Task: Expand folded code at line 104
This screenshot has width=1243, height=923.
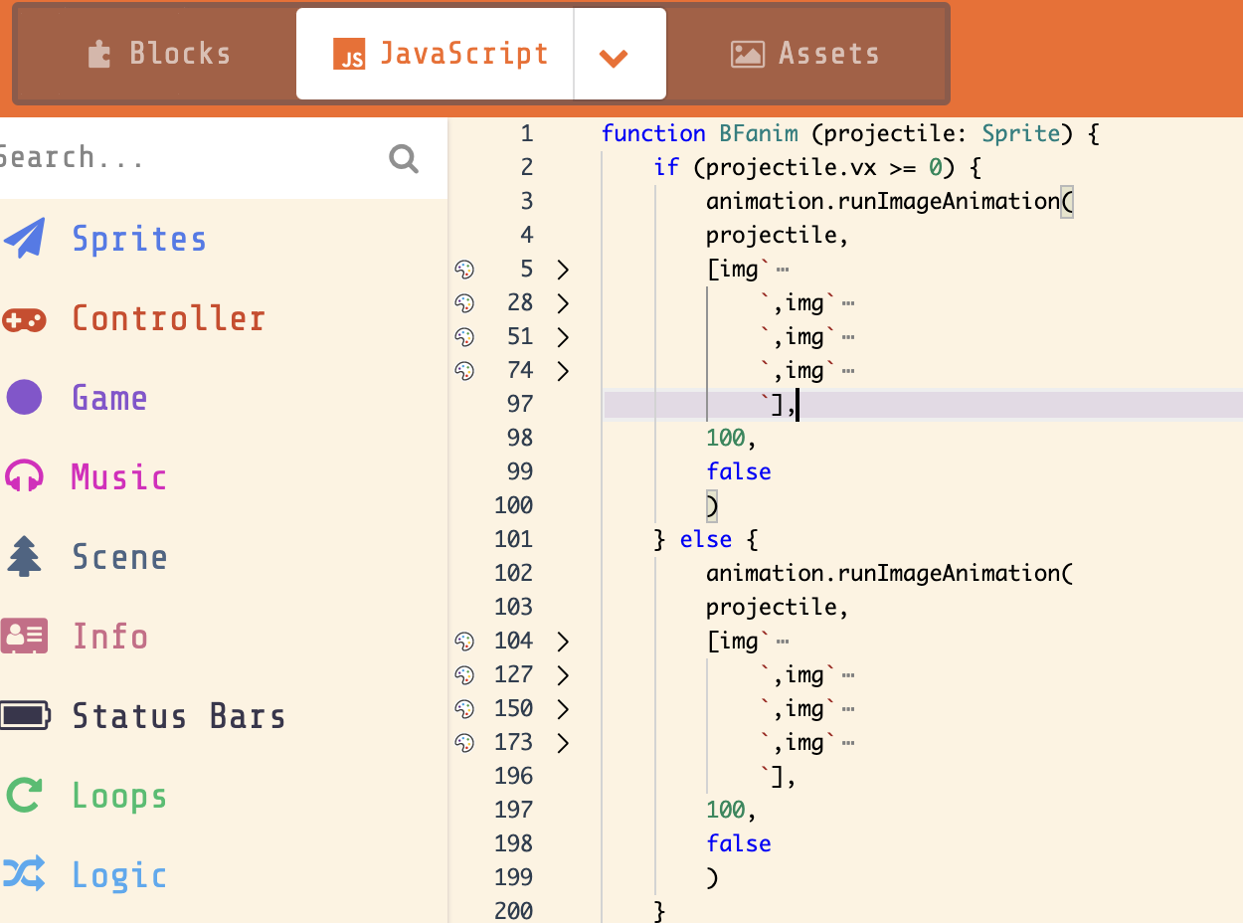Action: click(x=563, y=642)
